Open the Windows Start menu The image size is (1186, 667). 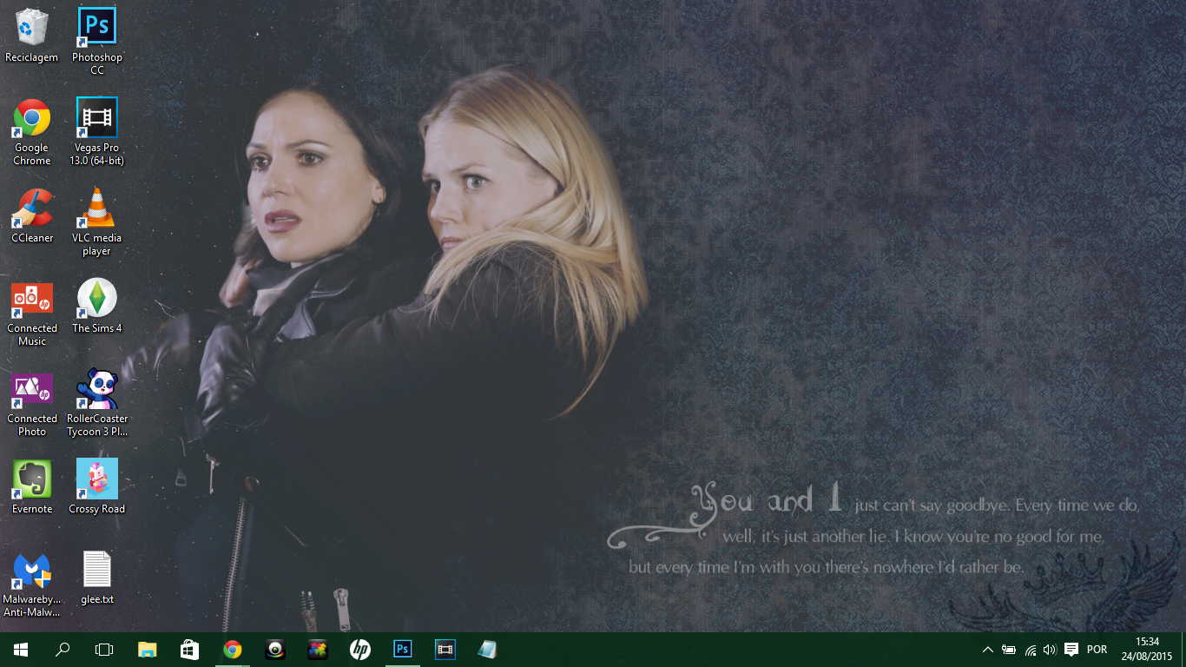pos(20,650)
